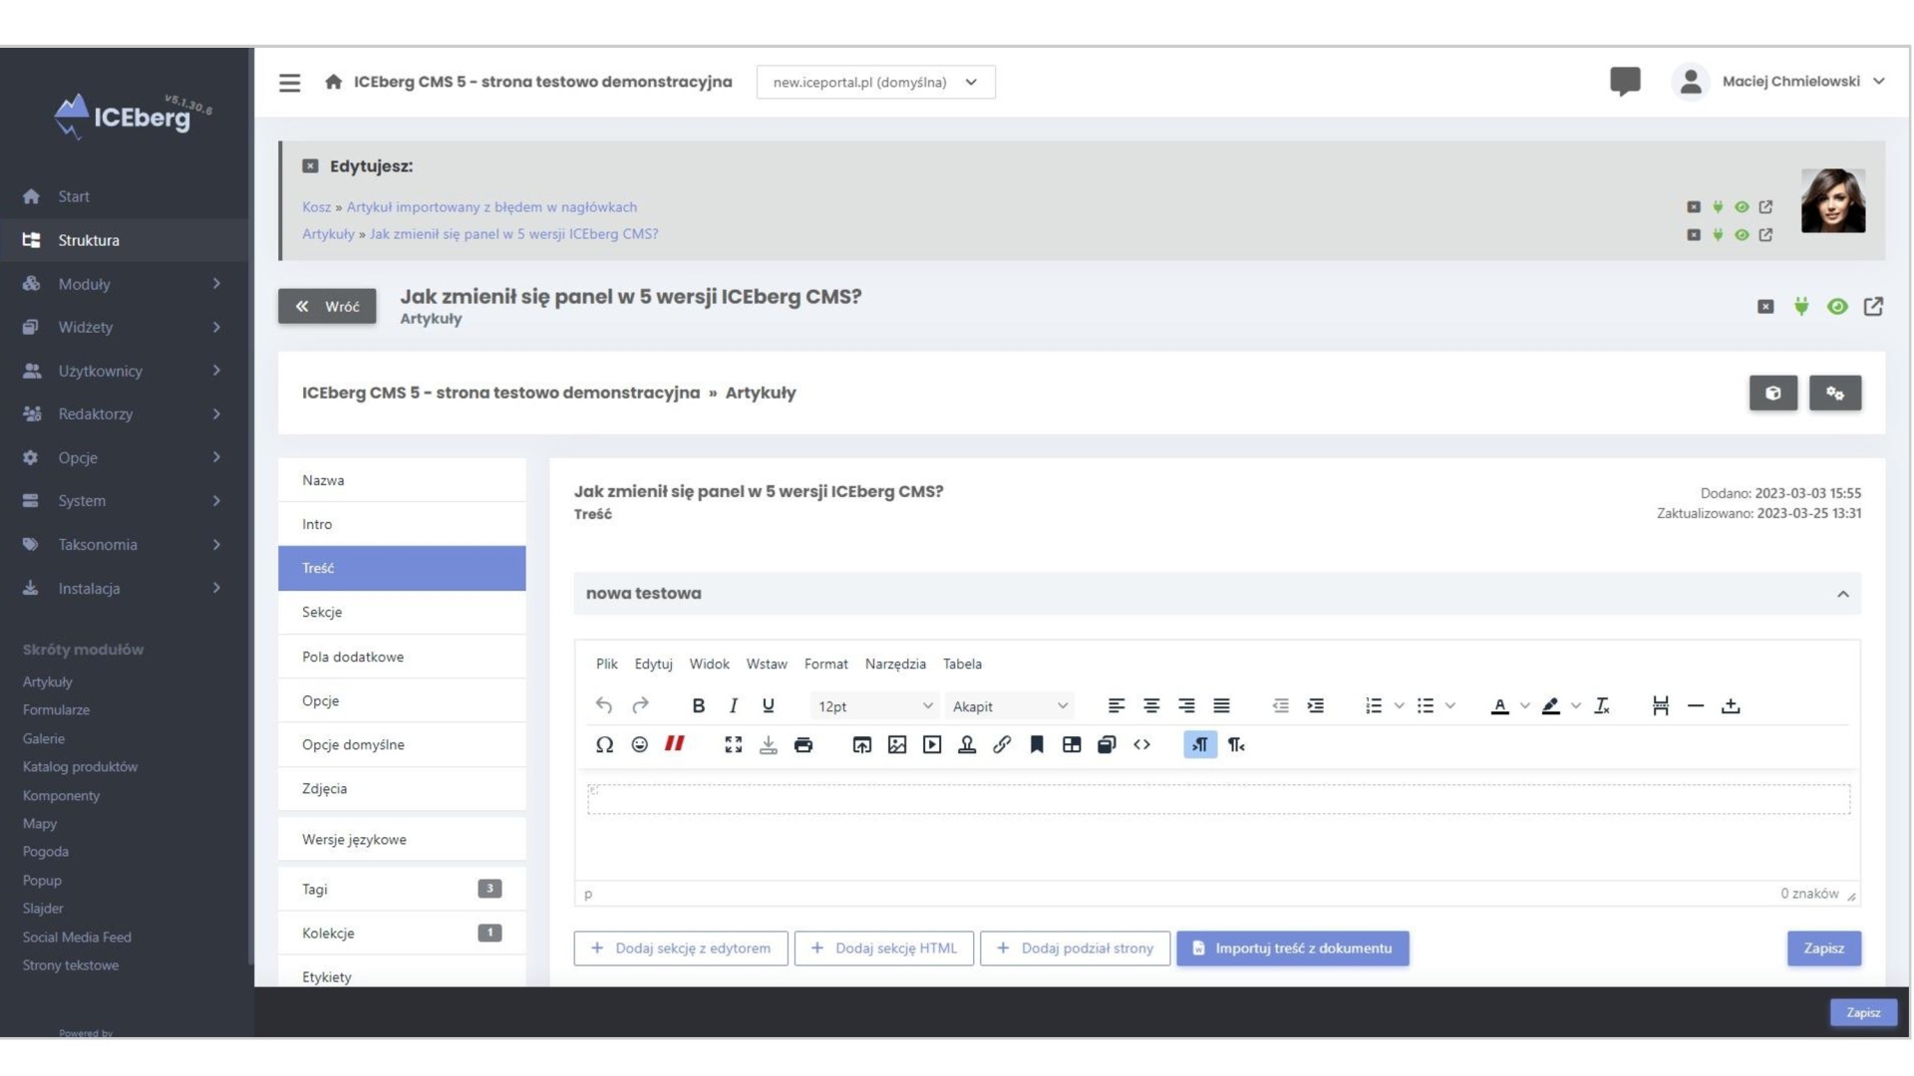Insert a bulleted list

coord(1426,705)
